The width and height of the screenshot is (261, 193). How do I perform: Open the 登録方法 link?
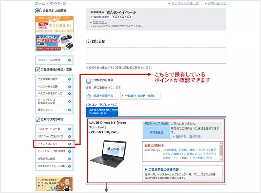[x=195, y=136]
